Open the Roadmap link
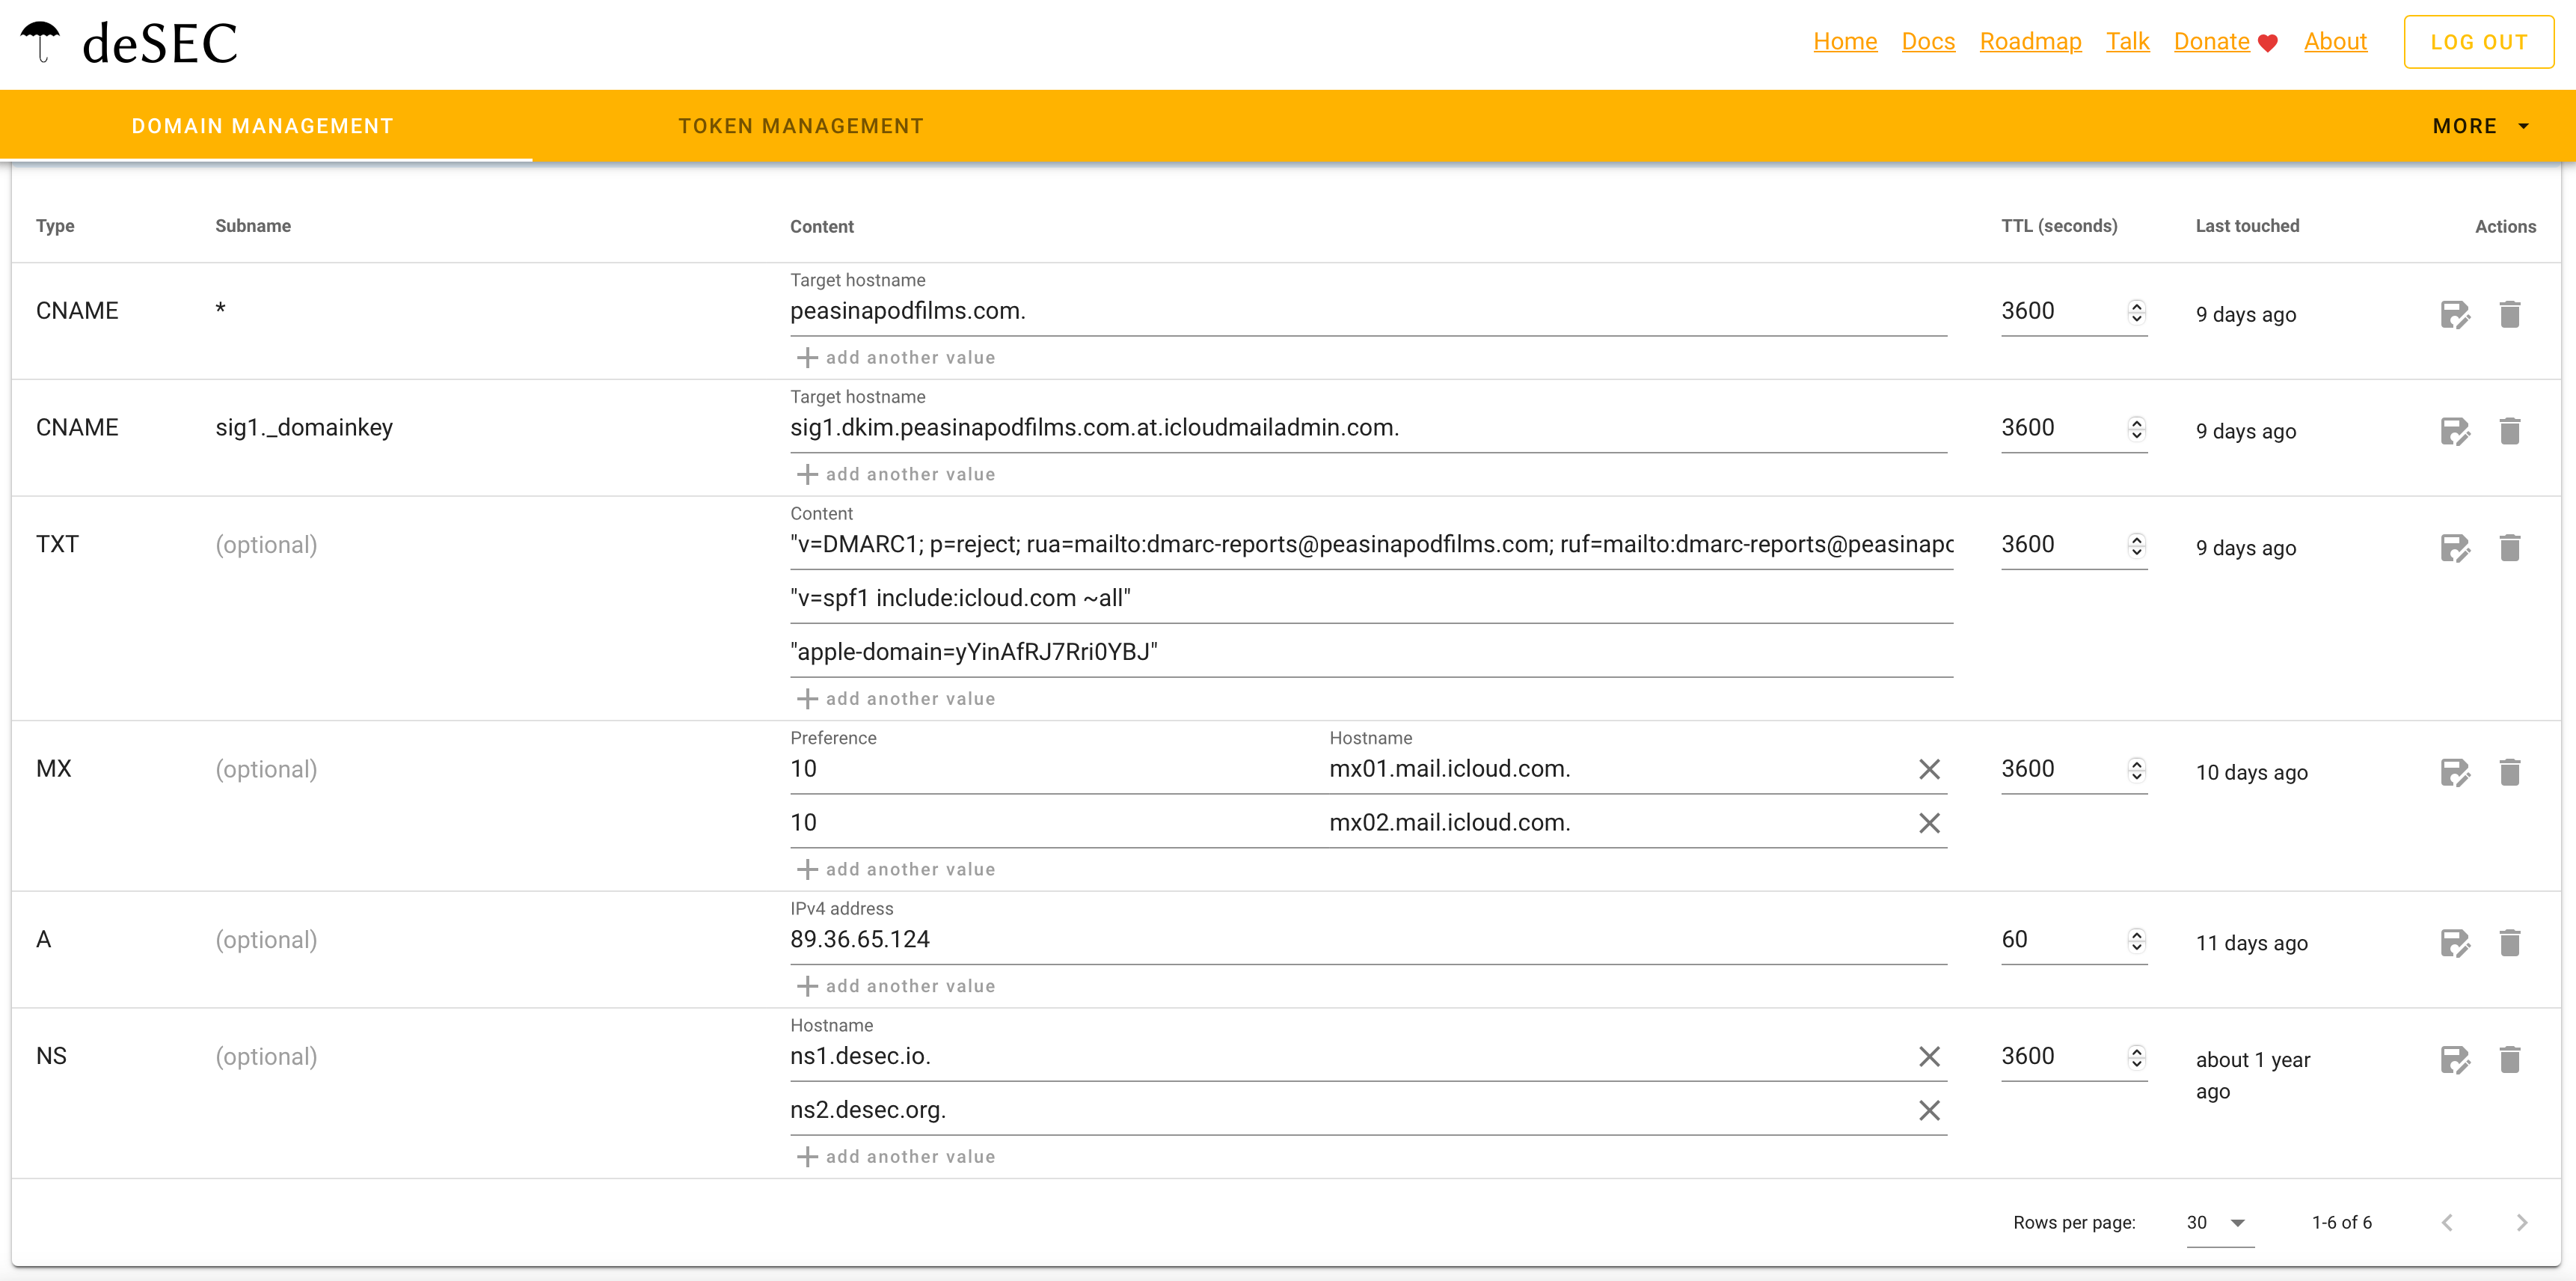Screen dimensions: 2576x1281 (x=2030, y=41)
